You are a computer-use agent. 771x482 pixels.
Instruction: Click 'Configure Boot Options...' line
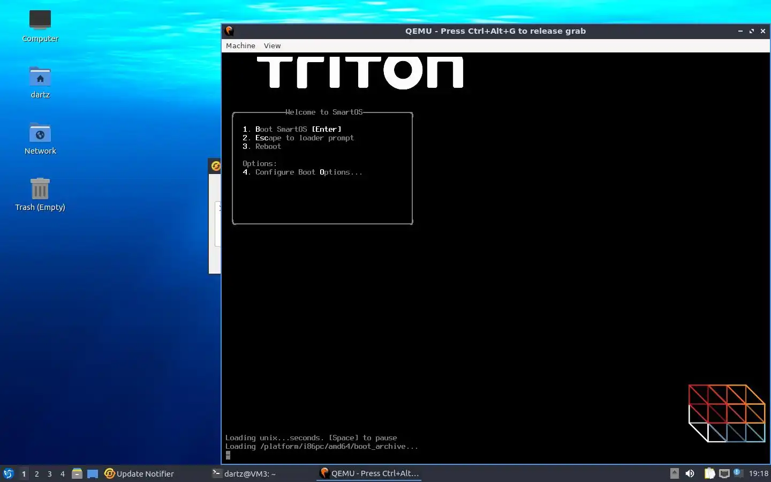[303, 172]
